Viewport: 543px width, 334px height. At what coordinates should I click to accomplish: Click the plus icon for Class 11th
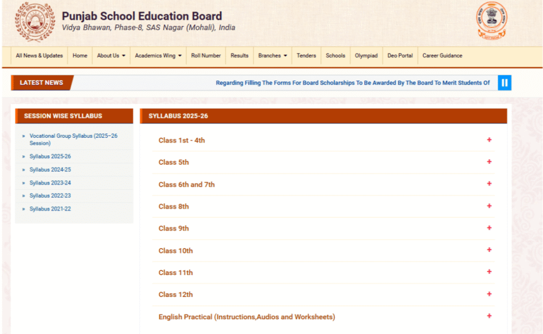[489, 272]
